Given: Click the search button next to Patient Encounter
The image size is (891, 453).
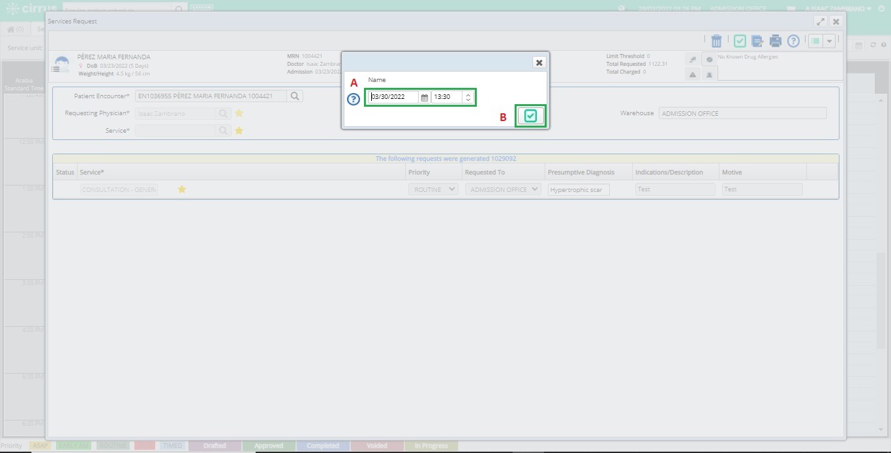Looking at the screenshot, I should point(295,96).
